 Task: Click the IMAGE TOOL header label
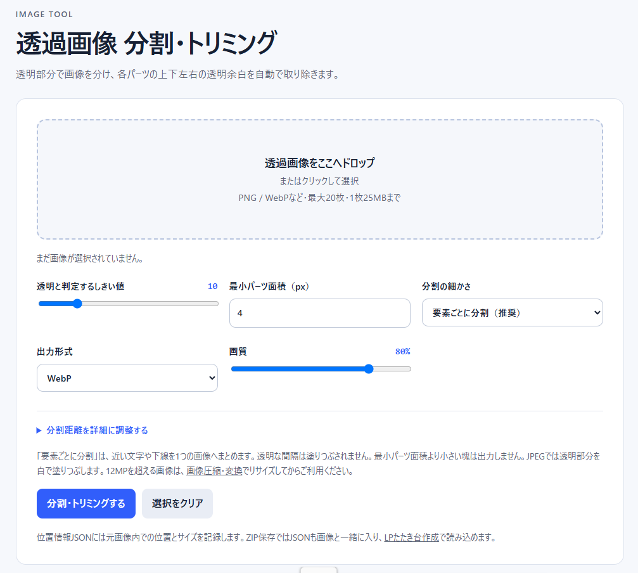click(44, 14)
